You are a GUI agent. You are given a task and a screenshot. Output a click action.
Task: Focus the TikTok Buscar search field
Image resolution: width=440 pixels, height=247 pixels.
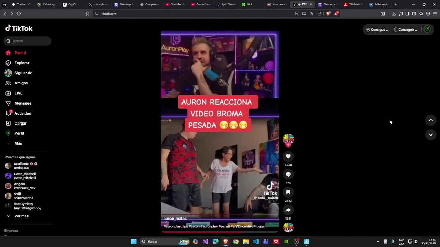[x=28, y=41]
